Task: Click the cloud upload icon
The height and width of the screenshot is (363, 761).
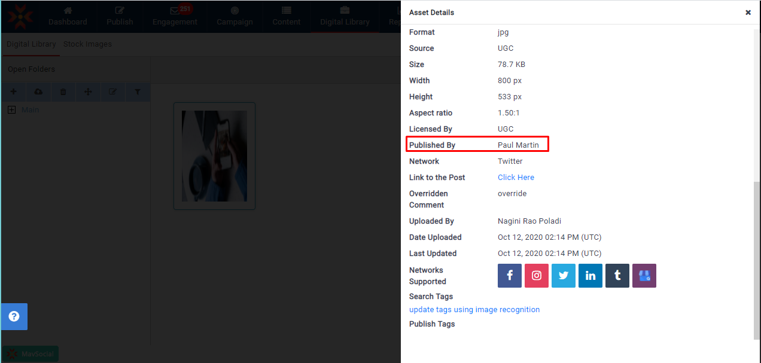Action: pos(39,92)
